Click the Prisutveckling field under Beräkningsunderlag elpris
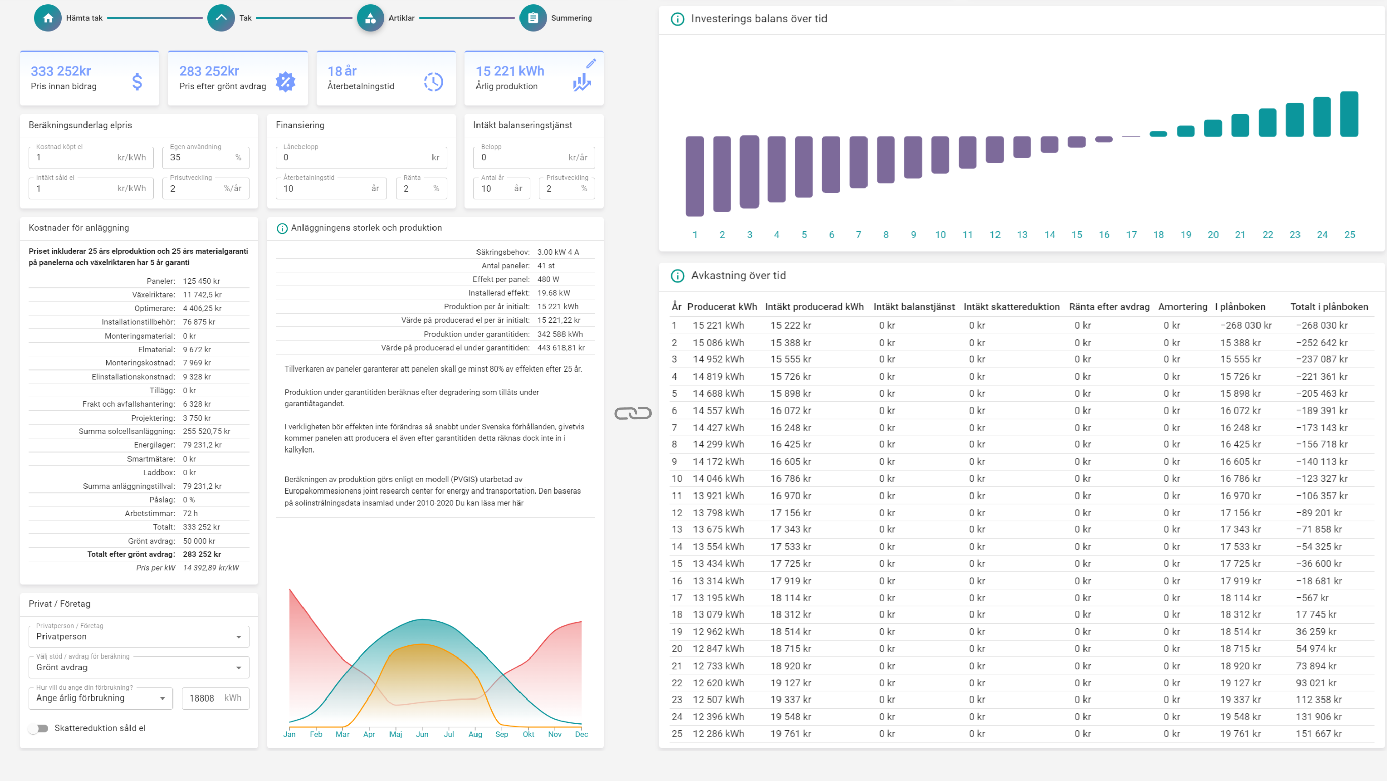This screenshot has width=1387, height=781. [x=206, y=188]
